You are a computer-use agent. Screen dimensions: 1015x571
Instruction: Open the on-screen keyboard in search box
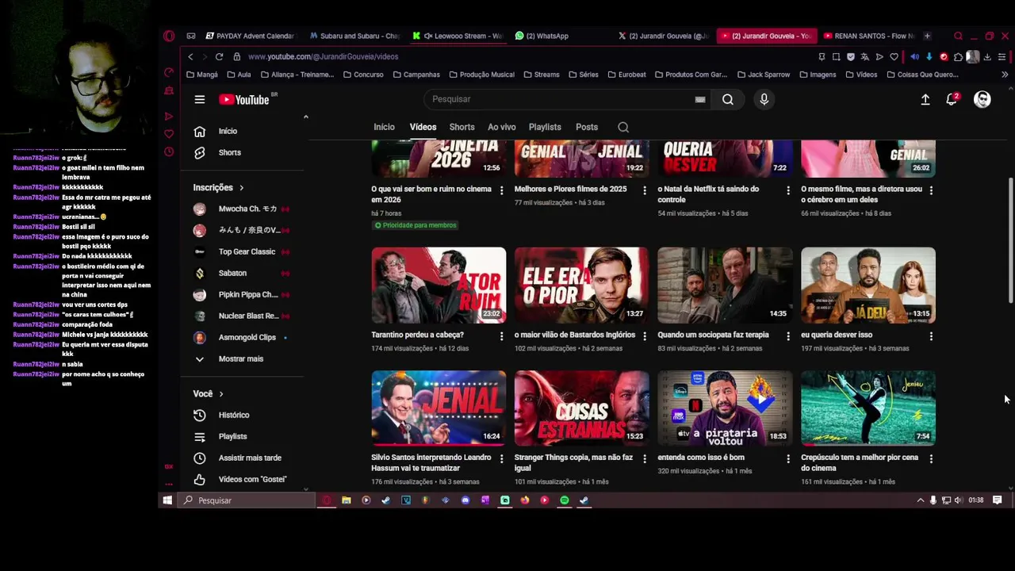[700, 99]
